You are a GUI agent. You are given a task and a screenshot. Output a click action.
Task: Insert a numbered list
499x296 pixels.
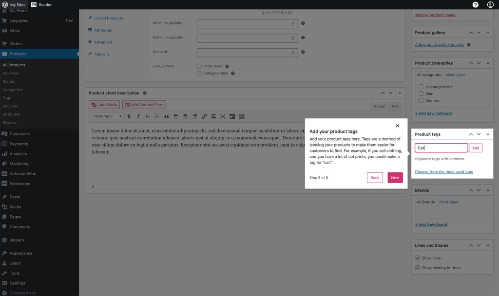point(157,116)
